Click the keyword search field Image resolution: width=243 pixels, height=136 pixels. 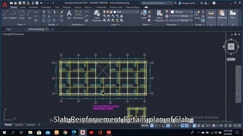[x=157, y=3]
